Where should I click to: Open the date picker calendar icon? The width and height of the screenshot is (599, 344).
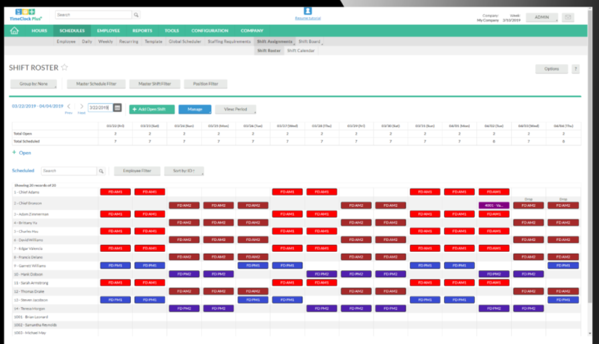click(117, 107)
